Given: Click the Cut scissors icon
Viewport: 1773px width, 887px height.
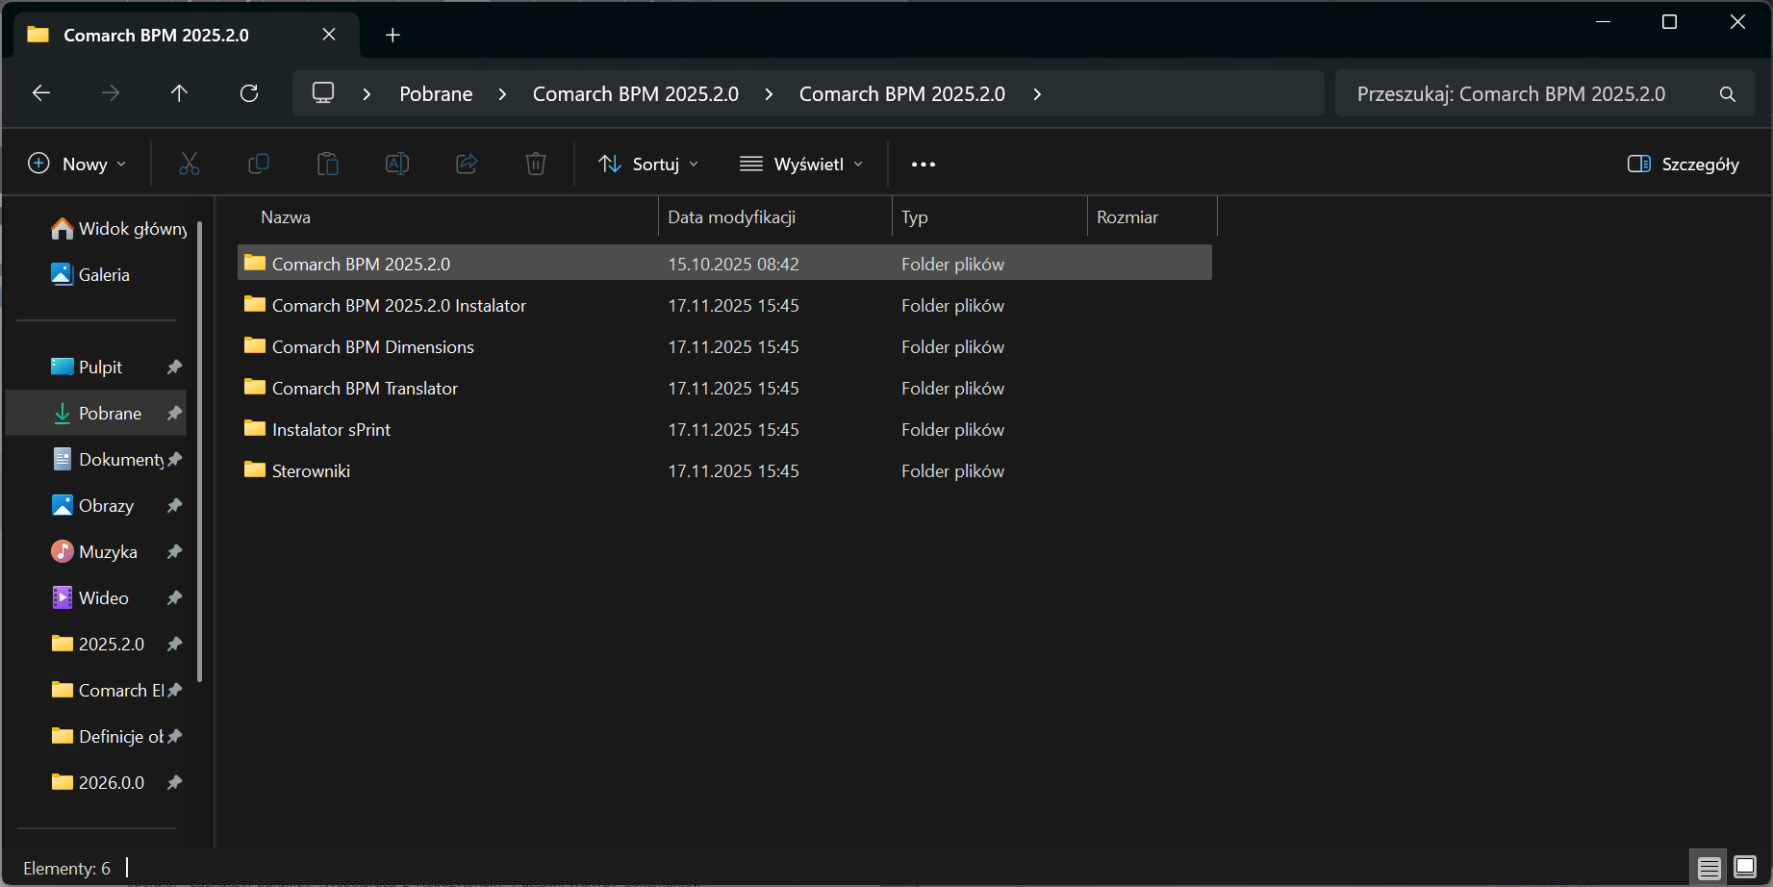Looking at the screenshot, I should tap(190, 165).
